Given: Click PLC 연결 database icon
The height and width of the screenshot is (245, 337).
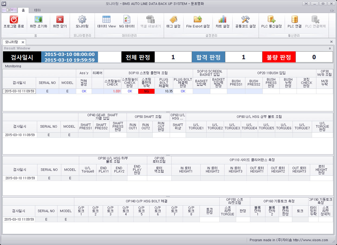Looking at the screenshot, I should (294, 20).
